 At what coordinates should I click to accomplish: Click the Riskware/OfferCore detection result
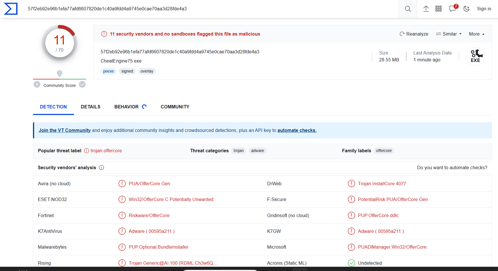coord(149,215)
